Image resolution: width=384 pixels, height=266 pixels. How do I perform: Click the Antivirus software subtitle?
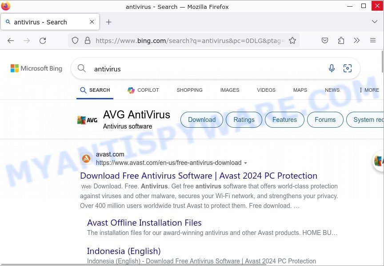point(128,126)
